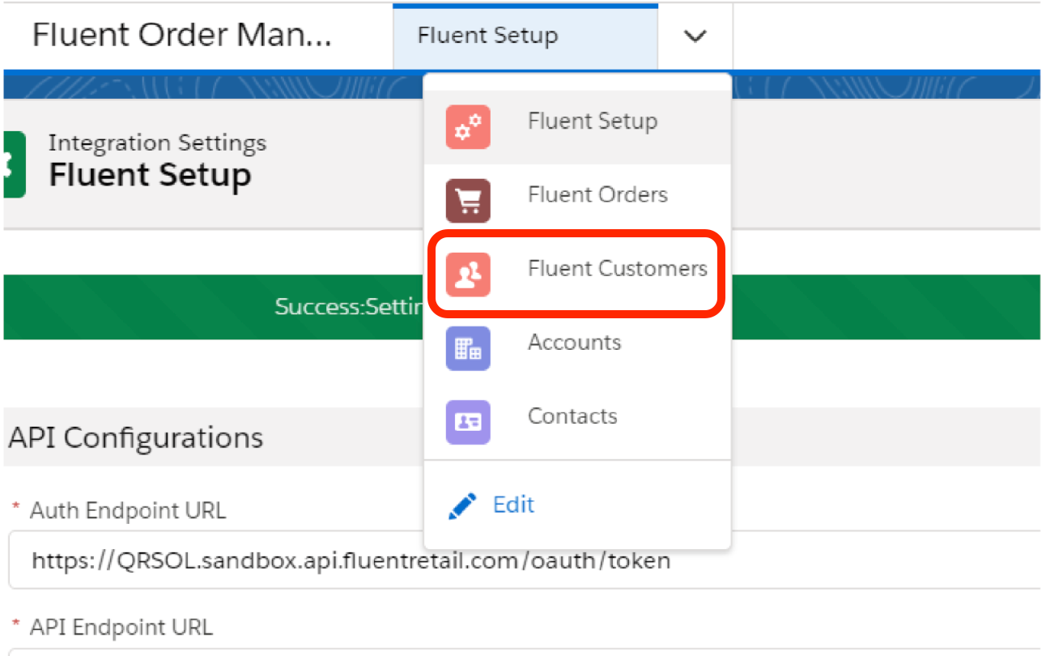Viewport: 1046px width, 656px height.
Task: Select Accounts from the navigation list
Action: (574, 342)
